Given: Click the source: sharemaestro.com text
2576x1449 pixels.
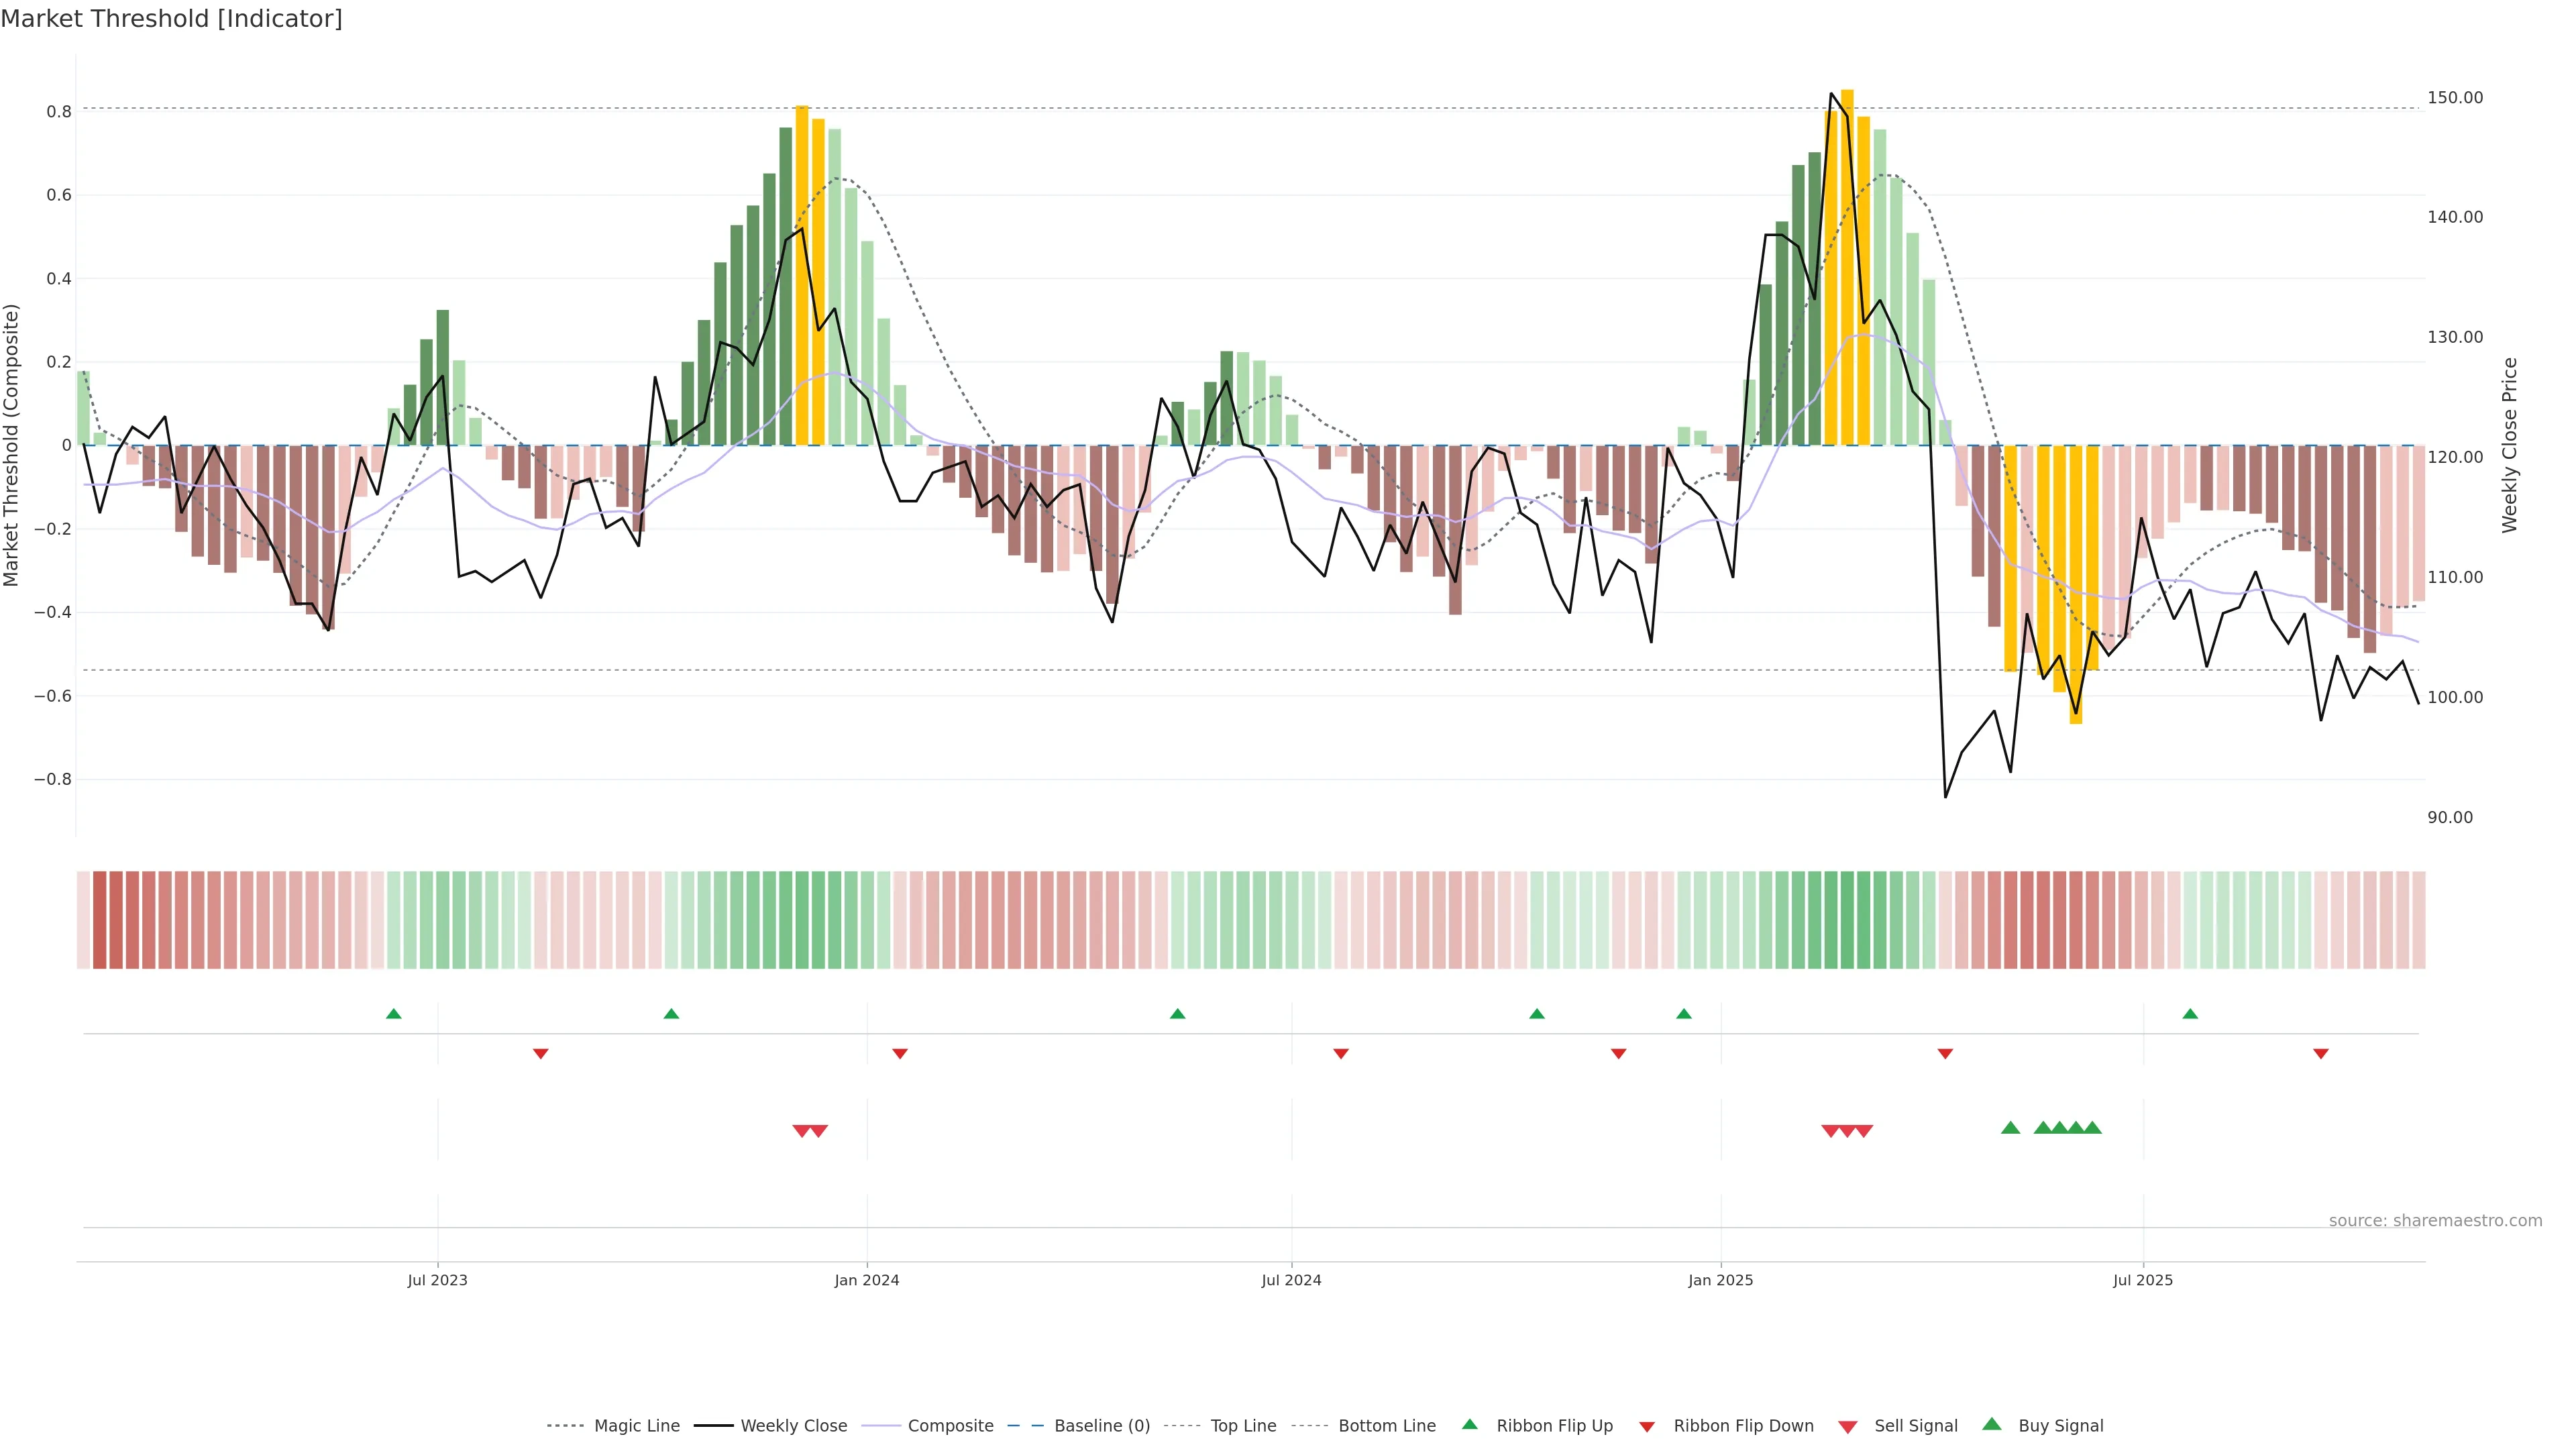Looking at the screenshot, I should click(2435, 1221).
